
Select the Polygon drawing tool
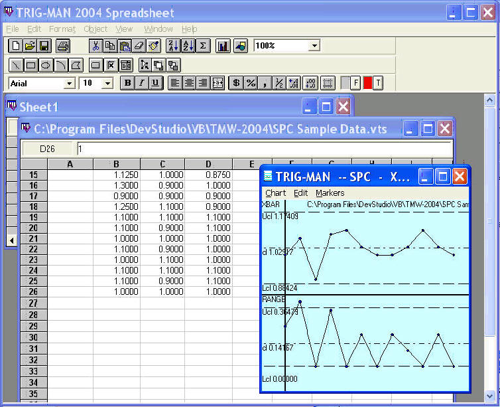click(76, 65)
